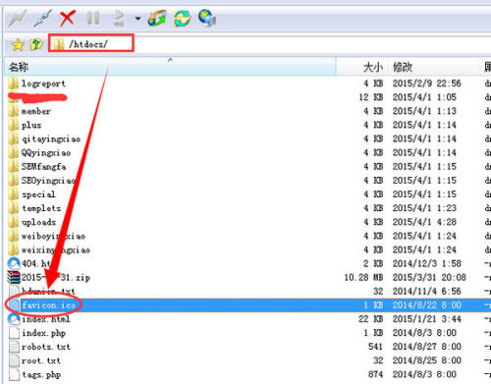Click the up-one-folder green arrow icon

[36, 44]
